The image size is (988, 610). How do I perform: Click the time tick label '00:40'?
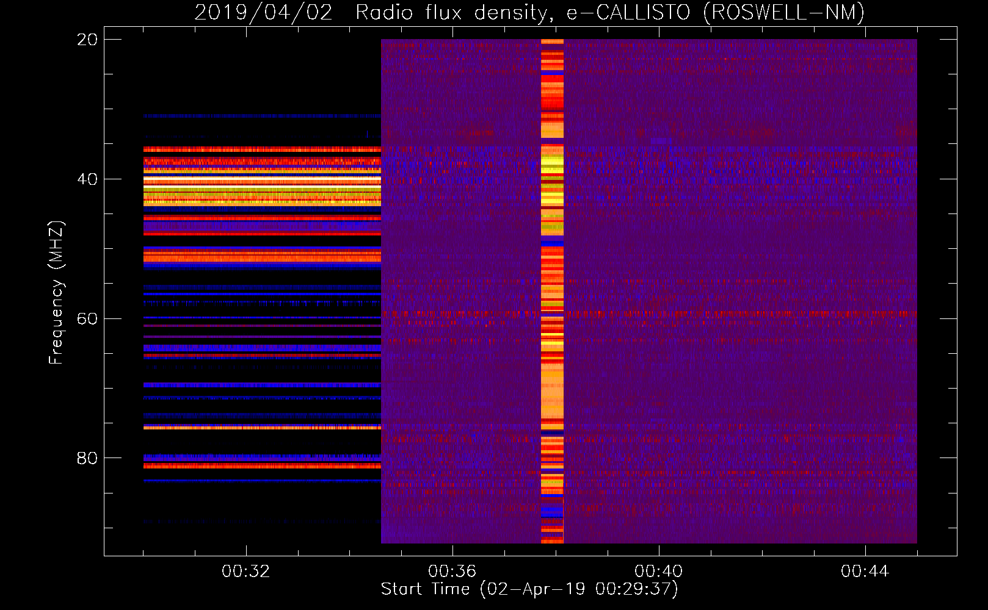659,572
